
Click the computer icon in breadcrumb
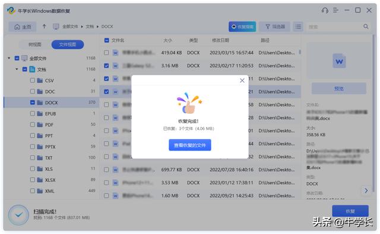tap(56, 27)
